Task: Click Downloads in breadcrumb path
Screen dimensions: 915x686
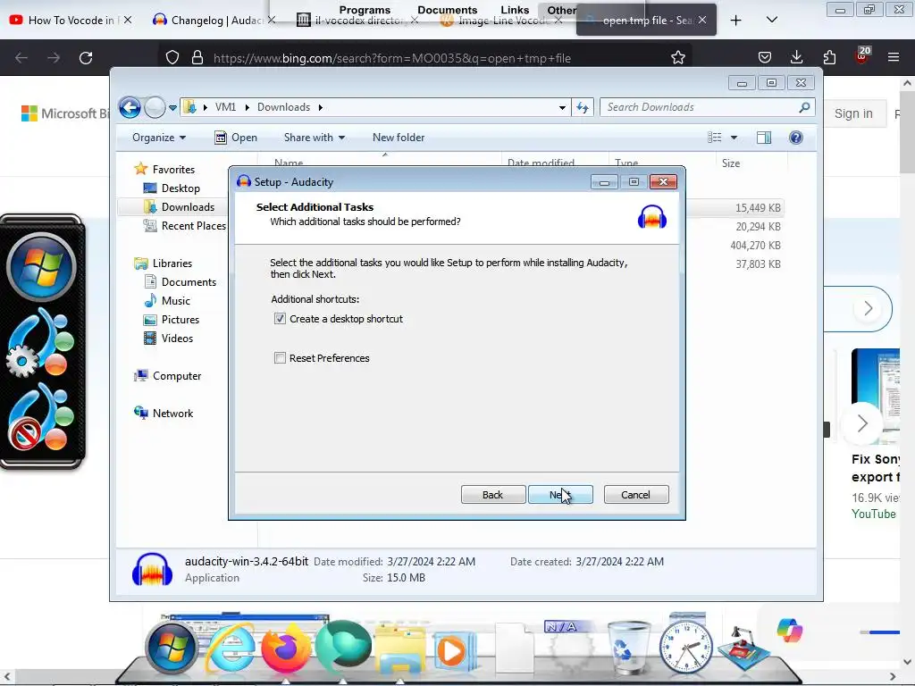Action: [283, 107]
